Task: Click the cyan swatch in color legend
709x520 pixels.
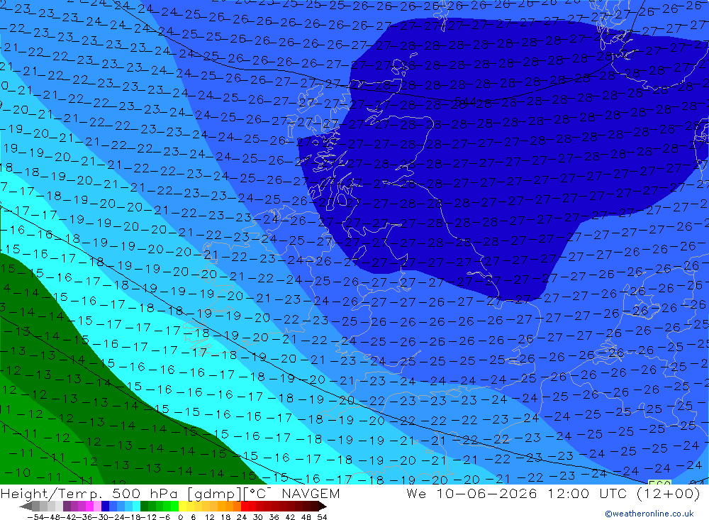Action: [x=136, y=506]
